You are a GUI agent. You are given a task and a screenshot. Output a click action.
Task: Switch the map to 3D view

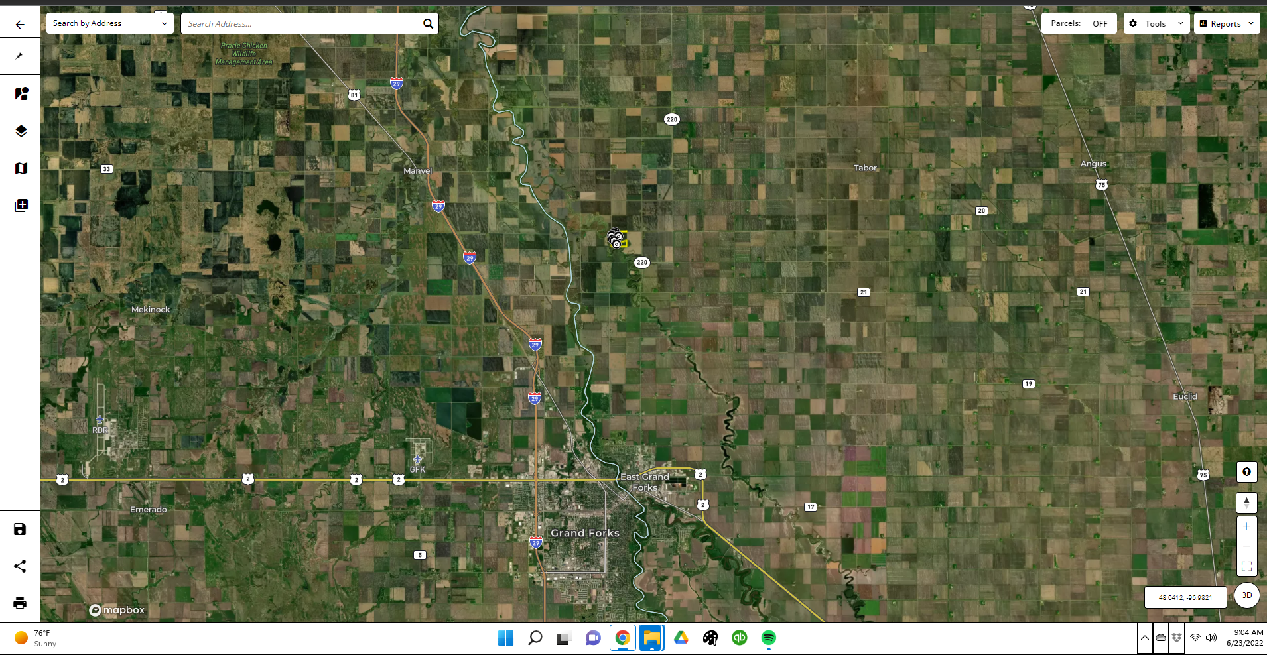(1246, 595)
